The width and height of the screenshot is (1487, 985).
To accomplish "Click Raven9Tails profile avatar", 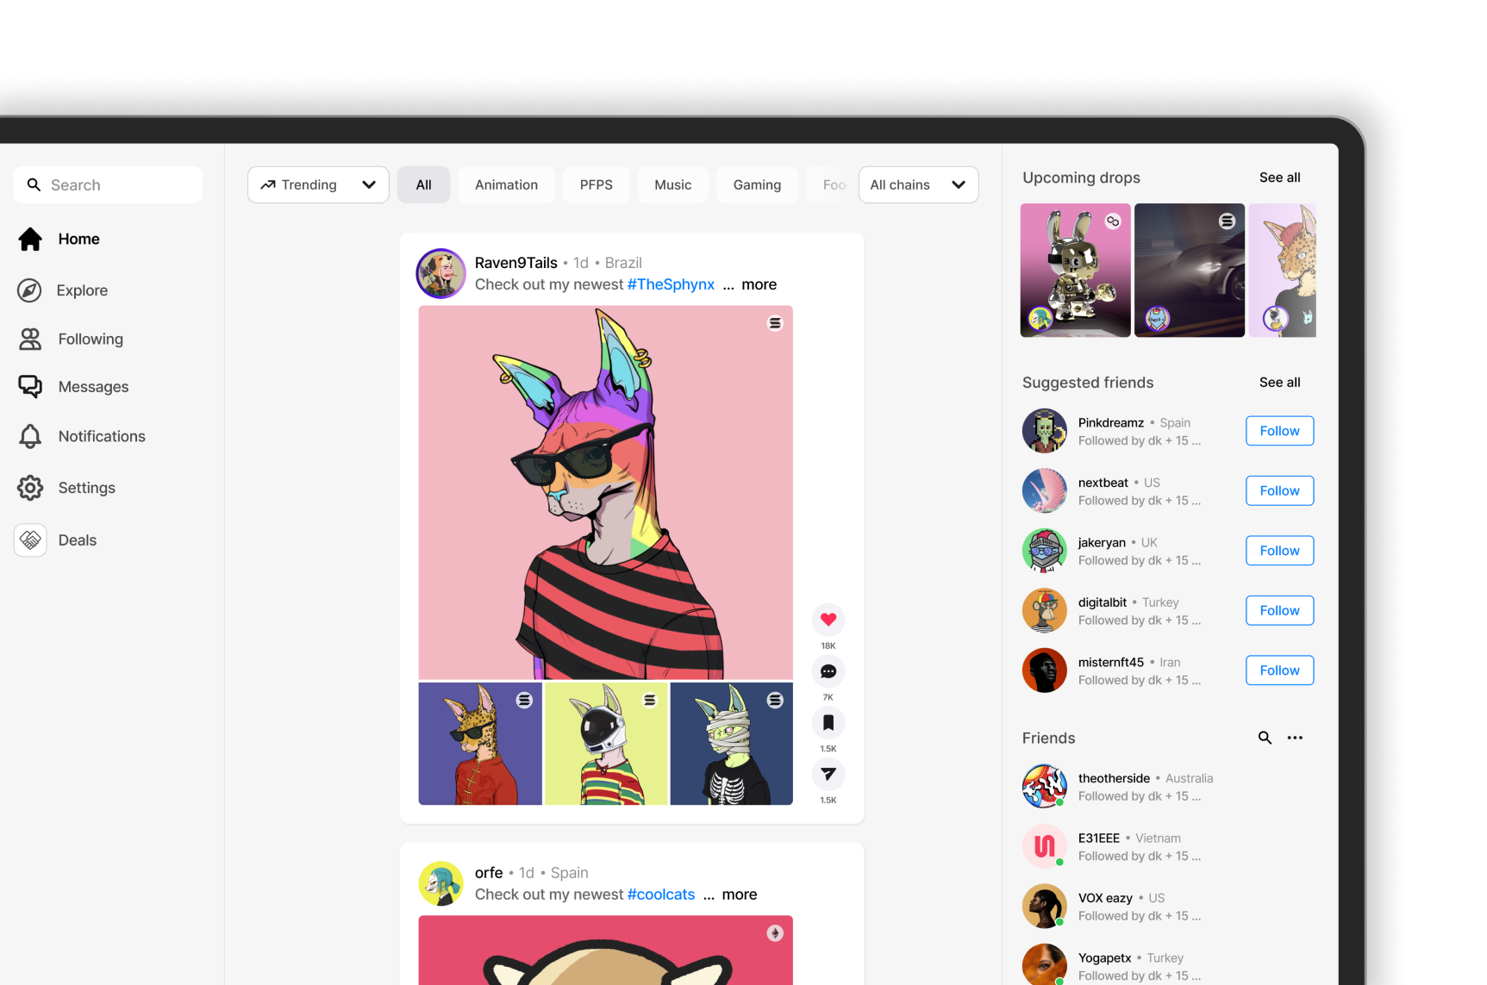I will tap(441, 273).
